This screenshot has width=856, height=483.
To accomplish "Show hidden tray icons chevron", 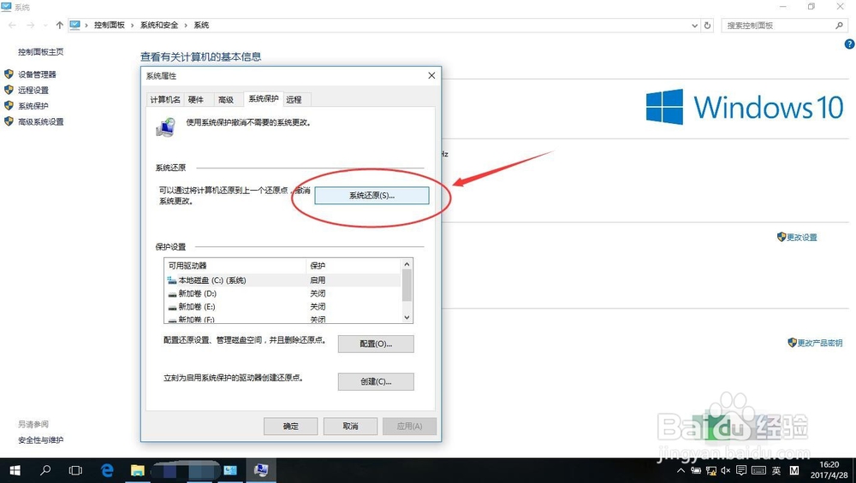I will coord(681,470).
